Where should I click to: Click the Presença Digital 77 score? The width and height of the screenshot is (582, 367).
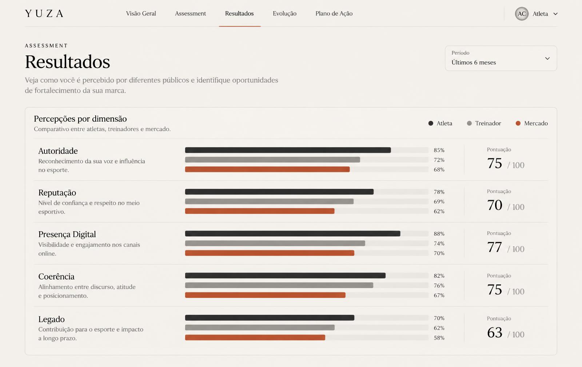pyautogui.click(x=494, y=248)
